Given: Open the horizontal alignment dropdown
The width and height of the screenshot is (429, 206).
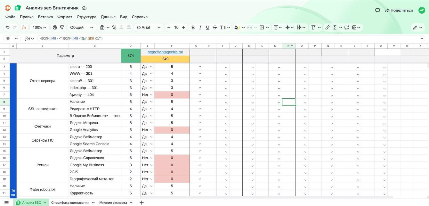Looking at the screenshot, I should [277, 28].
